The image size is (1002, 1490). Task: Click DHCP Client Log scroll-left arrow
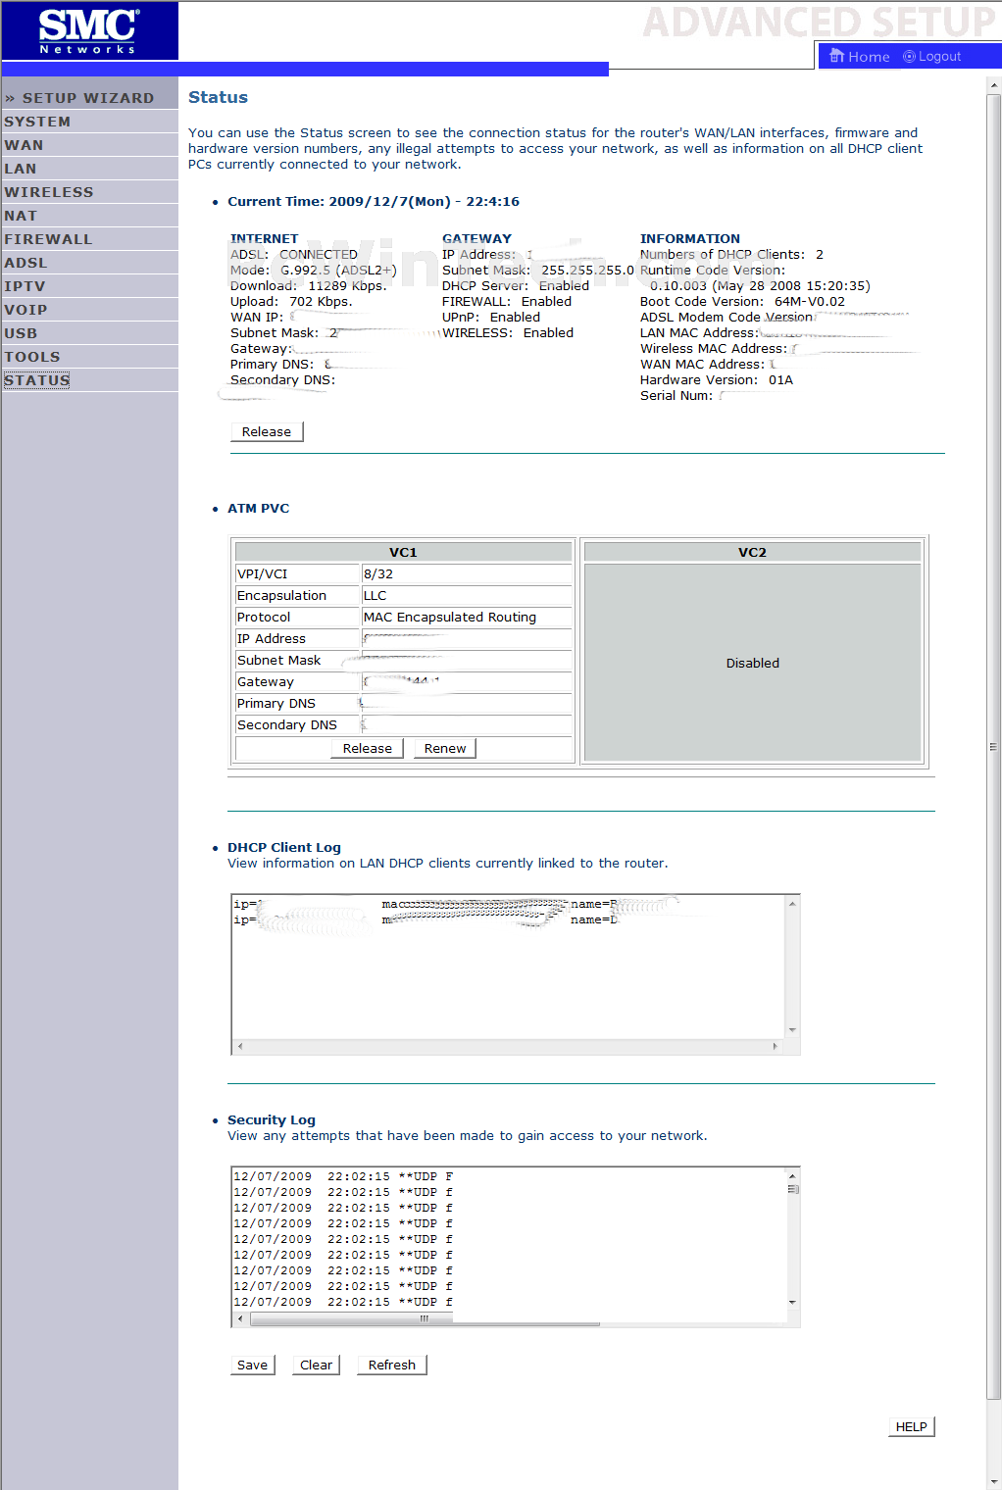pyautogui.click(x=240, y=1046)
